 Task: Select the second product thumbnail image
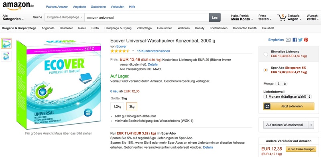(x=6, y=56)
